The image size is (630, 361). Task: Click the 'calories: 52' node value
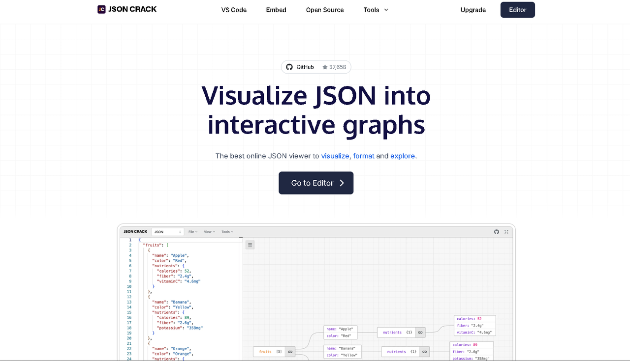click(469, 319)
